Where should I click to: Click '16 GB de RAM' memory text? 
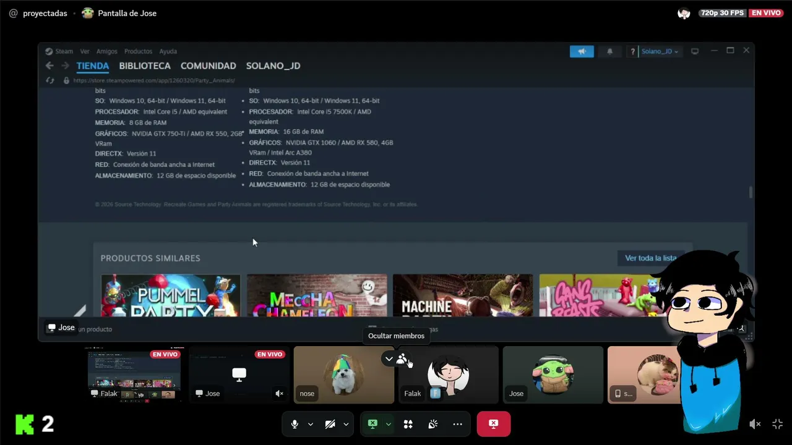[x=303, y=132]
